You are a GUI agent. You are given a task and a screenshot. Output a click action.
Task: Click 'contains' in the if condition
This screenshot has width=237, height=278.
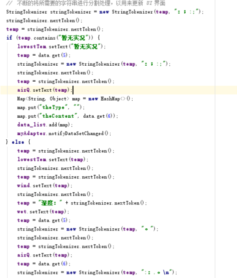pyautogui.click(x=44, y=38)
